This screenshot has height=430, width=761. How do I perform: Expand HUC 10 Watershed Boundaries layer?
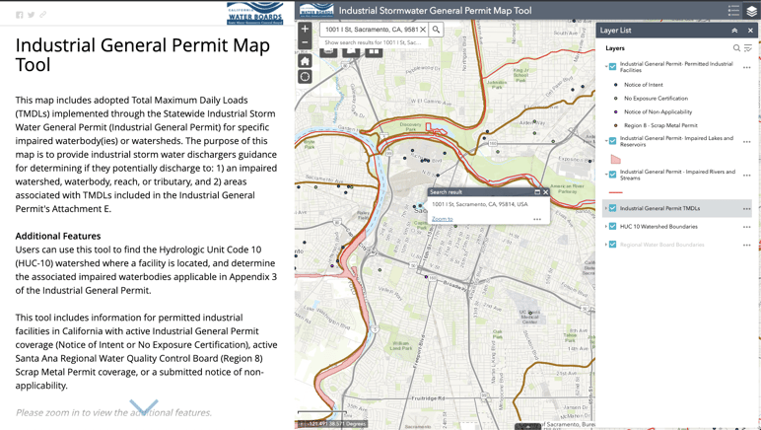point(606,226)
